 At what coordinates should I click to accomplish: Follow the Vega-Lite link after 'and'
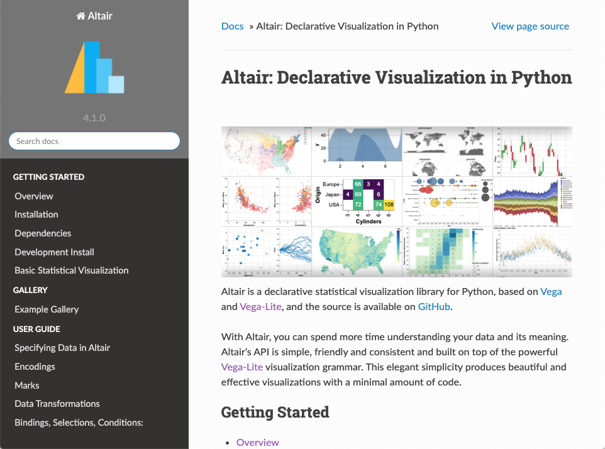click(x=260, y=307)
